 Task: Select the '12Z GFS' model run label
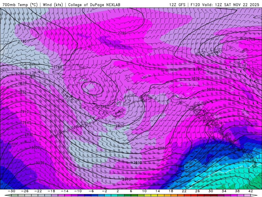[177, 5]
